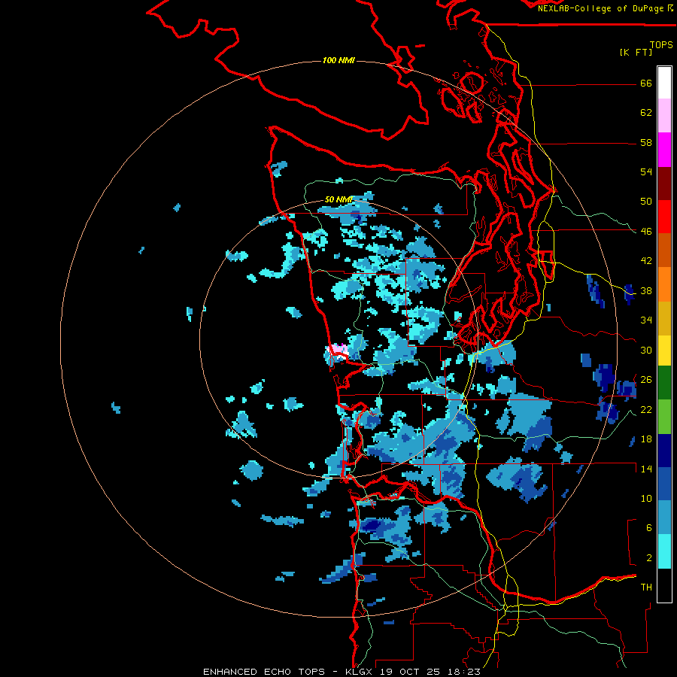This screenshot has width=677, height=677.
Task: Click the 50 legend value
Action: [x=646, y=201]
